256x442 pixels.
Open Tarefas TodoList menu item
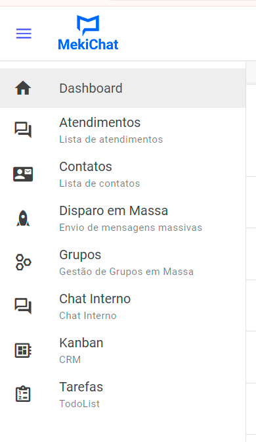123,394
